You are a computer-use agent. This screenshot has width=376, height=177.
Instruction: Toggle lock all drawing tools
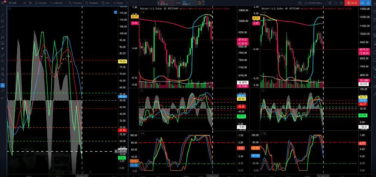click(3, 79)
